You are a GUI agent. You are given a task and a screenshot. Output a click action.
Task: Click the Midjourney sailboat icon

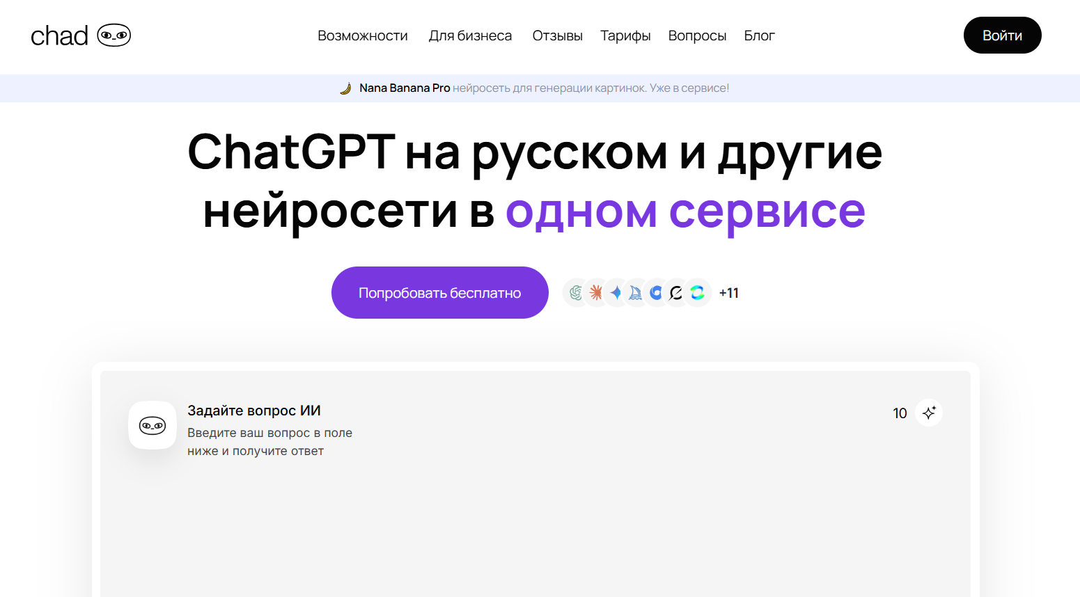click(636, 293)
